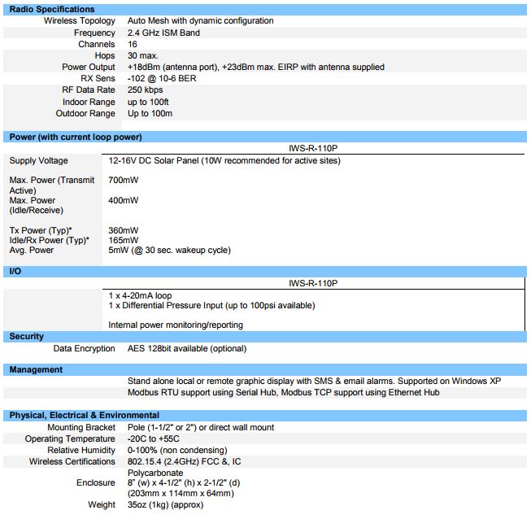The width and height of the screenshot is (531, 519).
Task: Click the Internal power monitoring/reporting line
Action: tap(175, 325)
